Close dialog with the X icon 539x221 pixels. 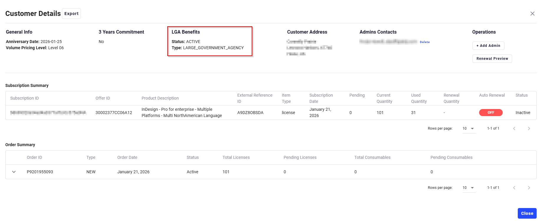pos(532,14)
